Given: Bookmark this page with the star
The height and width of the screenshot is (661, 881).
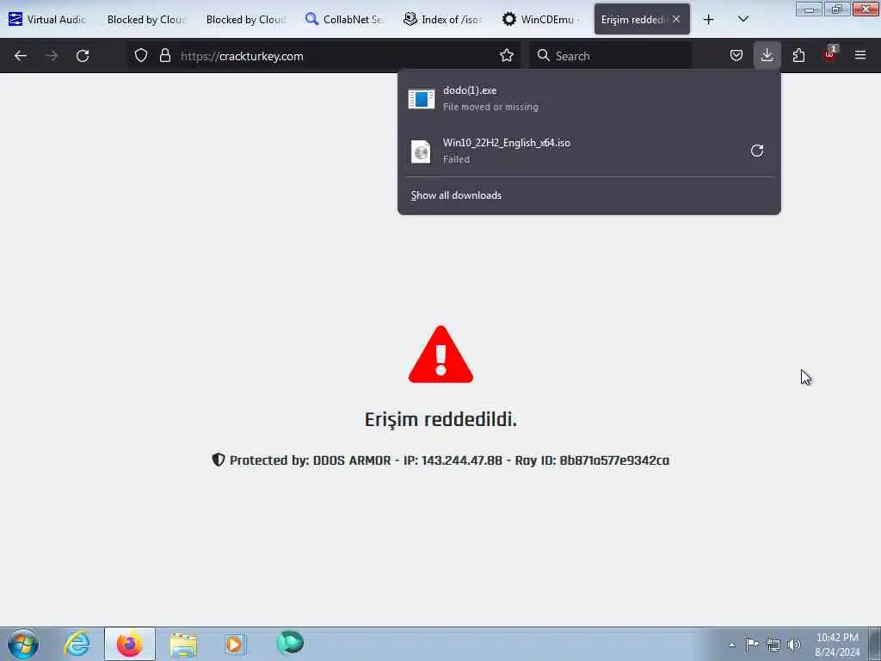Looking at the screenshot, I should [x=507, y=55].
